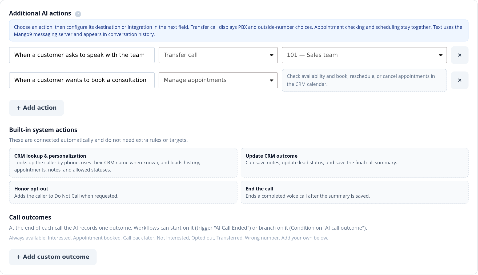Click 'These are connected automatically' description text

pyautogui.click(x=98, y=140)
